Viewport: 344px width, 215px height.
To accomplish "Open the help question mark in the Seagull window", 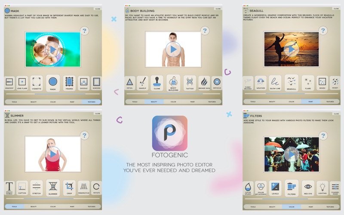I will tap(323, 30).
